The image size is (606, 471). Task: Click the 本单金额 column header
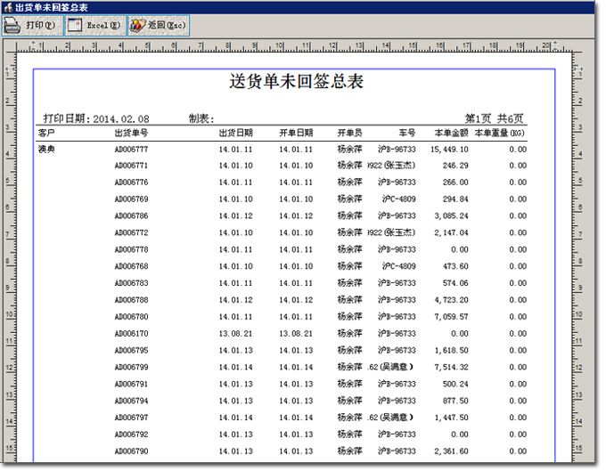pos(451,133)
